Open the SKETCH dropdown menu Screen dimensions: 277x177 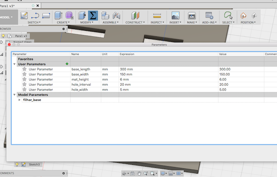34,23
